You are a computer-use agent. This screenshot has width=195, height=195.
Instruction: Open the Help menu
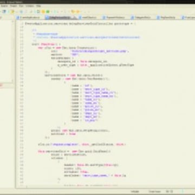38,6
